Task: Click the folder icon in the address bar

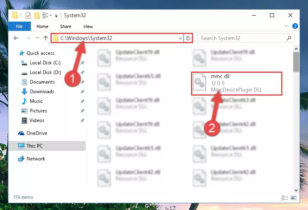Action: [x=56, y=38]
